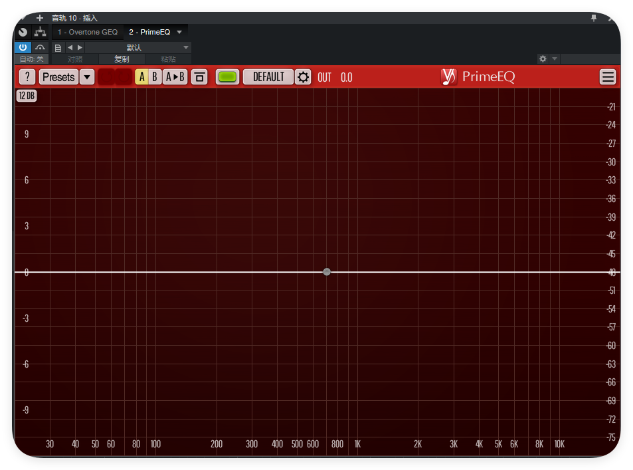Click the 1K frequency label

pos(357,444)
